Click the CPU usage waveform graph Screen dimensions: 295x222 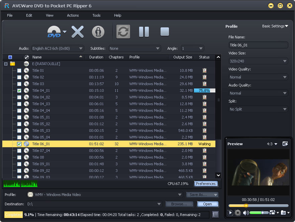20,184
